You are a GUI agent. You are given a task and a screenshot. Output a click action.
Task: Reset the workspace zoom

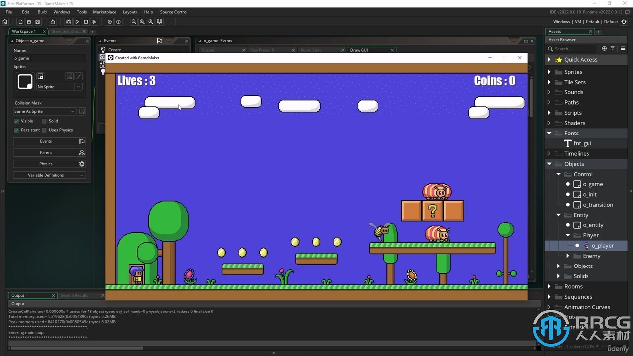pos(142,22)
